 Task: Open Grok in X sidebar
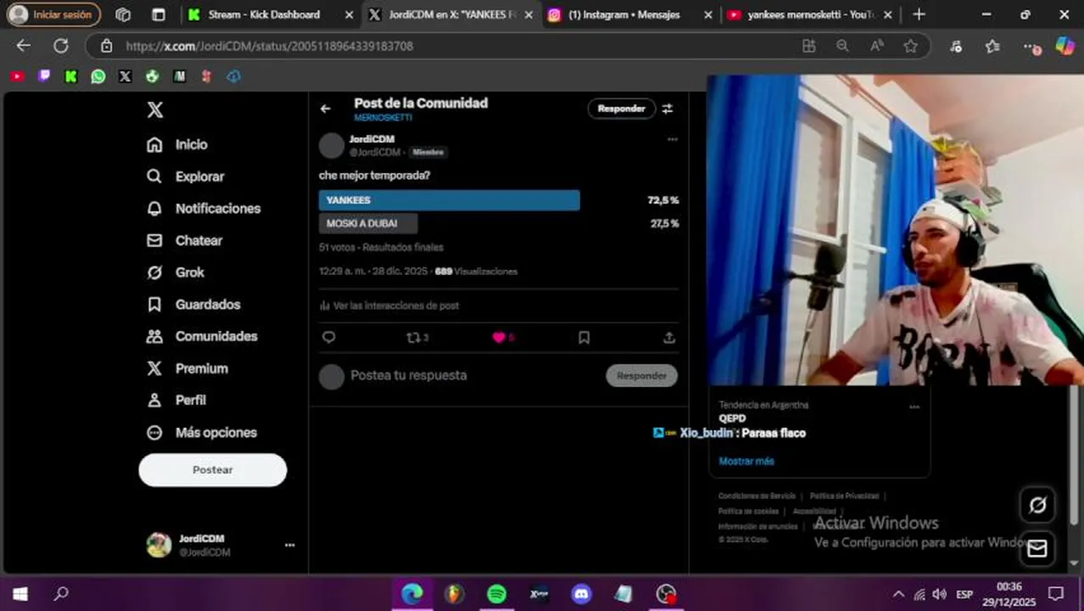tap(176, 272)
